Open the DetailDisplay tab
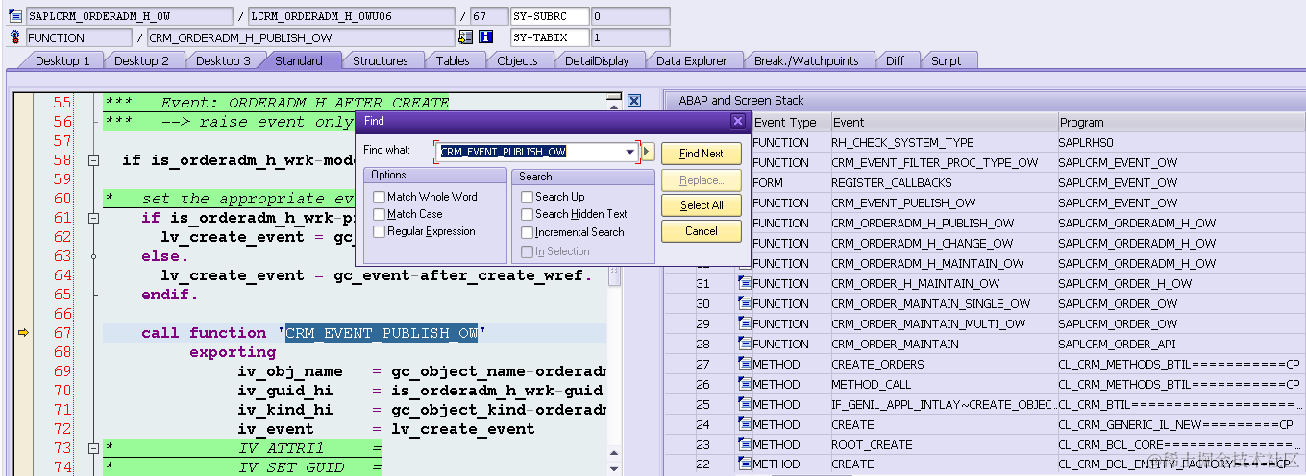The image size is (1306, 476). tap(597, 60)
